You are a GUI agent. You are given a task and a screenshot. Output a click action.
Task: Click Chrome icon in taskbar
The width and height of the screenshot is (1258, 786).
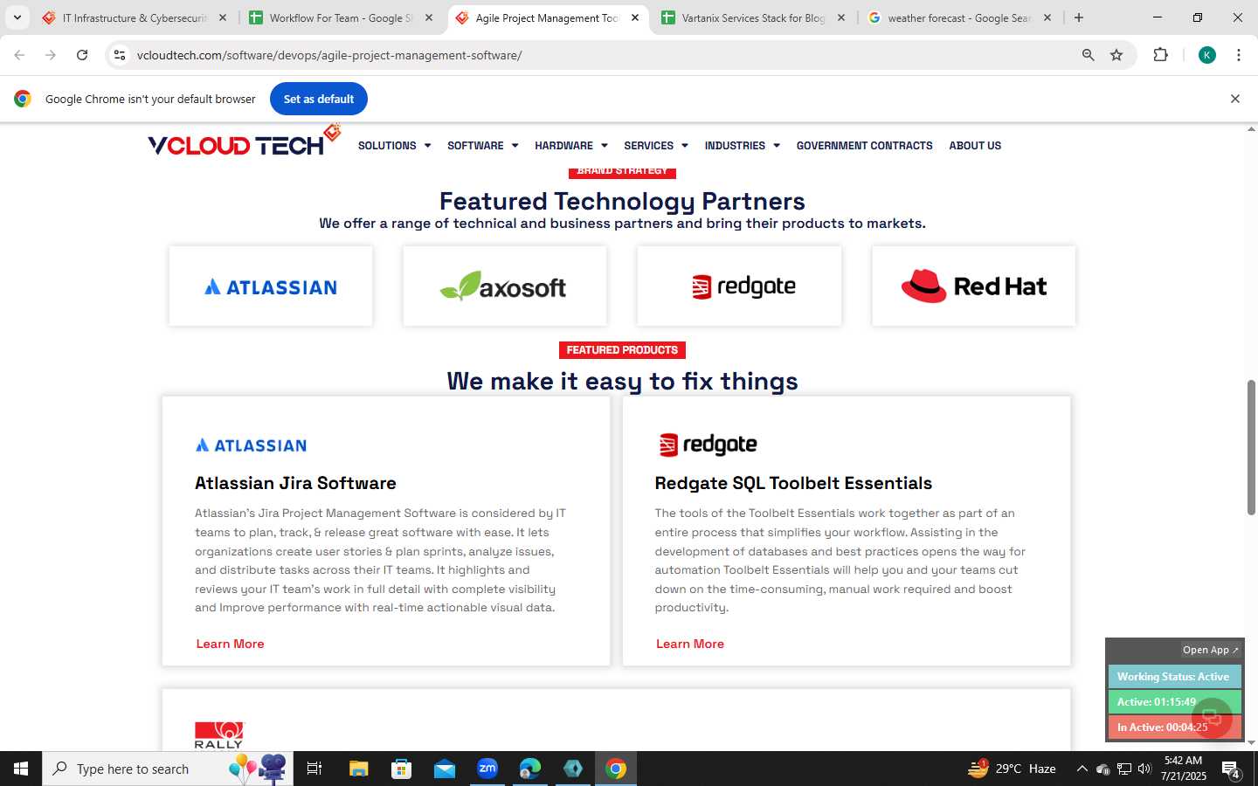click(x=616, y=769)
